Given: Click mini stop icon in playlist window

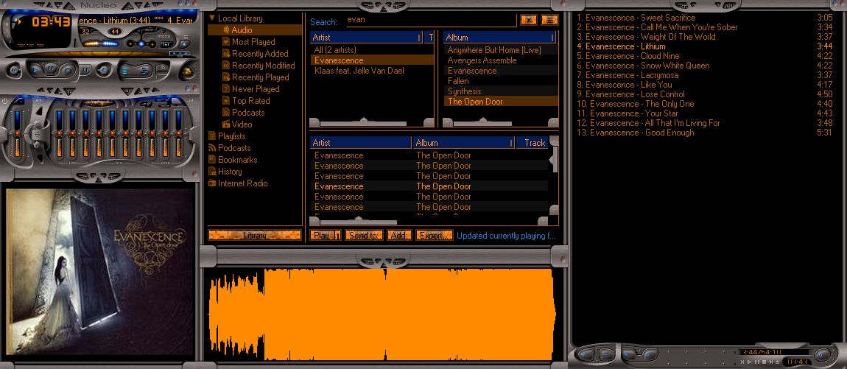Looking at the screenshot, I should point(764,362).
